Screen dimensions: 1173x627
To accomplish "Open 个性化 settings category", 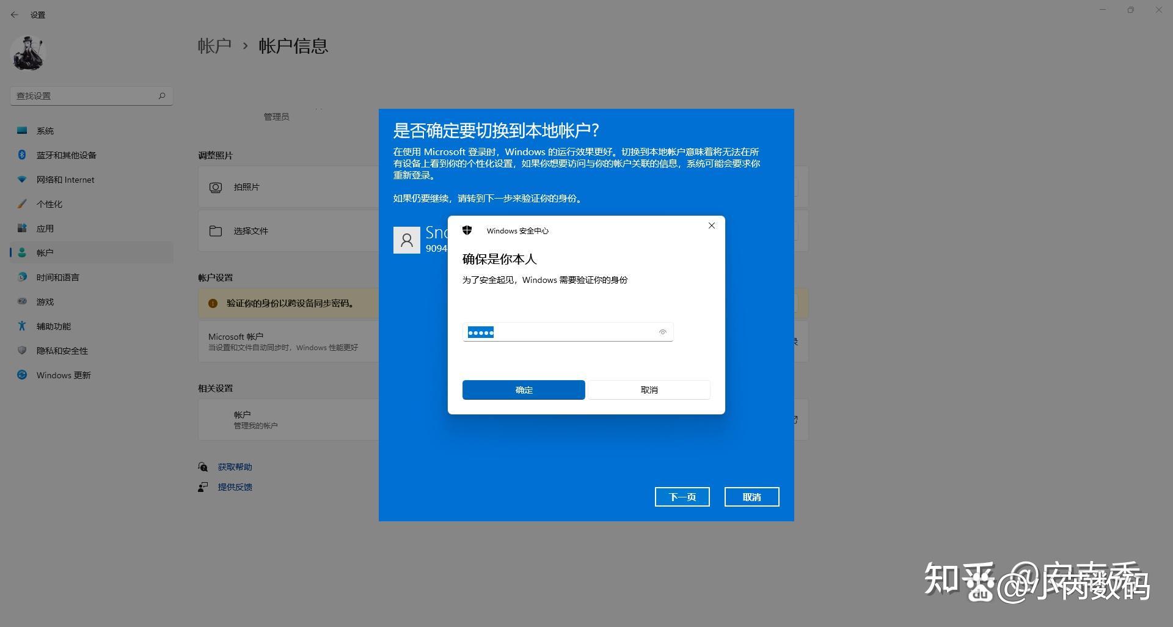I will tap(92, 204).
